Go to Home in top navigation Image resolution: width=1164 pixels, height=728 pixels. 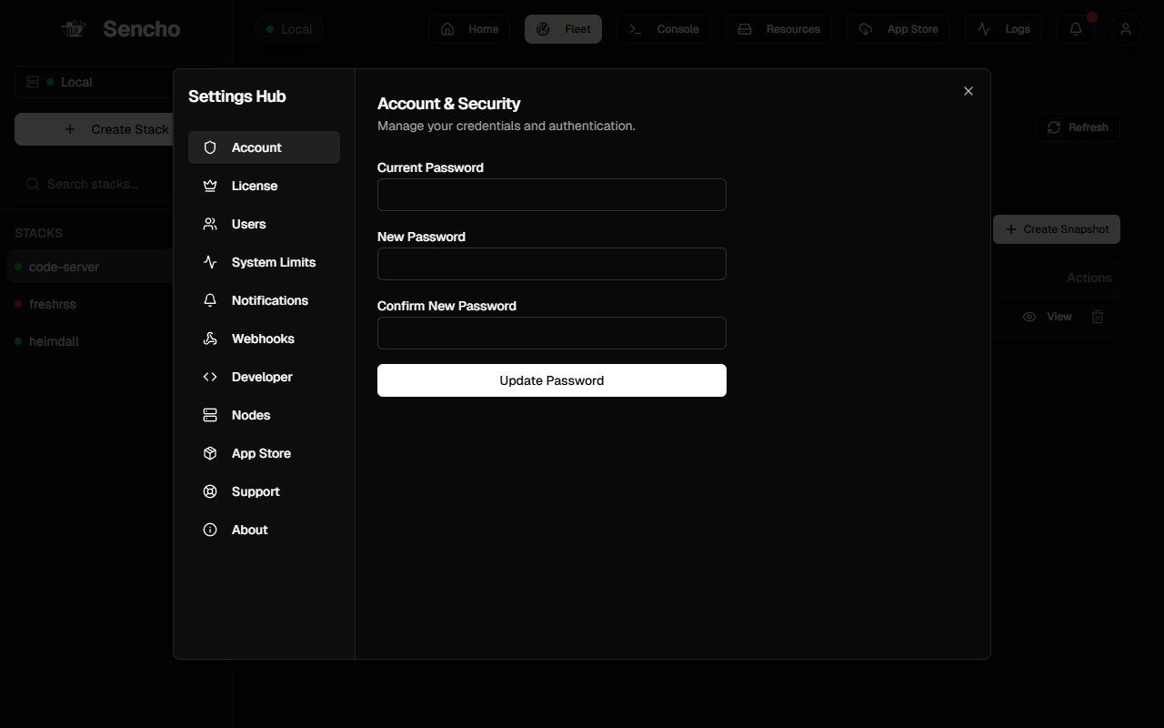[469, 29]
